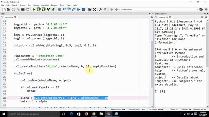Open the View menu
209x117 pixels.
coord(68,5)
